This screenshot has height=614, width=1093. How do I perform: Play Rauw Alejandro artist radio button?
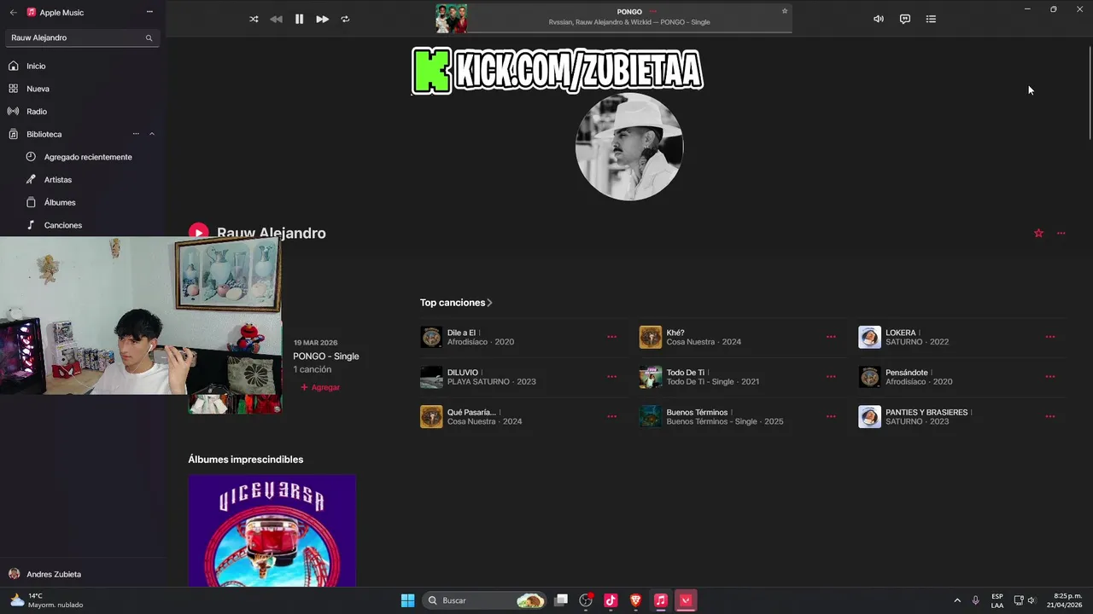click(x=198, y=233)
